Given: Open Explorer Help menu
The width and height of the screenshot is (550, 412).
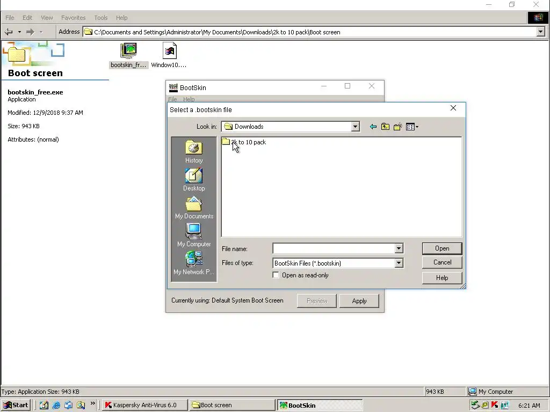Looking at the screenshot, I should [122, 18].
